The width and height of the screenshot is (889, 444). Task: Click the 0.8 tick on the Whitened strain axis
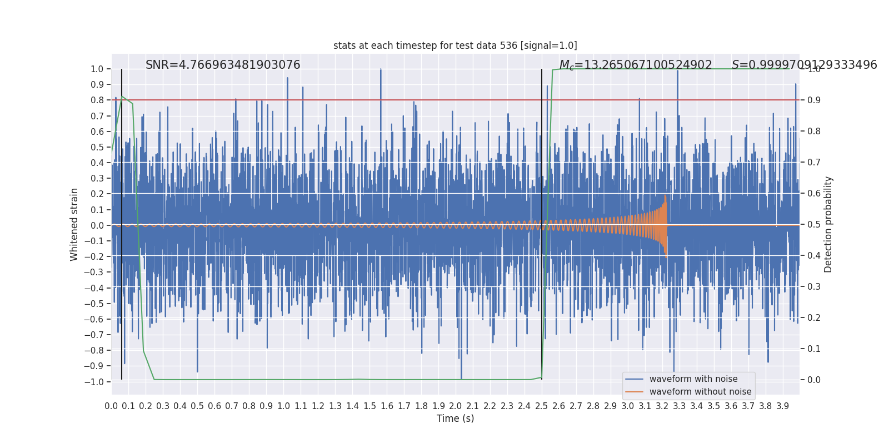coord(97,100)
